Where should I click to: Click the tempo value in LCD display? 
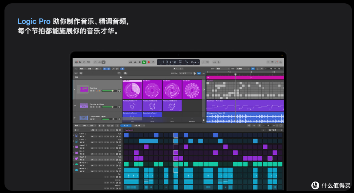pyautogui.click(x=180, y=61)
